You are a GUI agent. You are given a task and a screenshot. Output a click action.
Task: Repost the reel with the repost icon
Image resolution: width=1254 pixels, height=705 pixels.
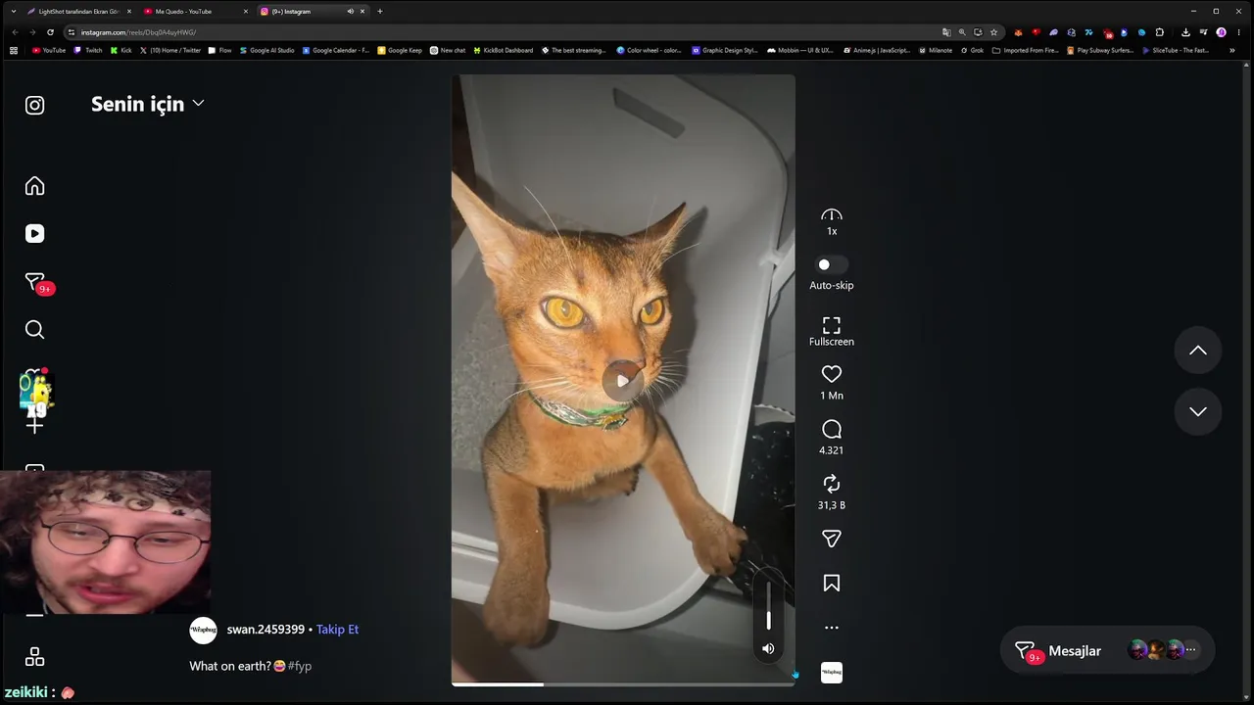[x=832, y=484]
